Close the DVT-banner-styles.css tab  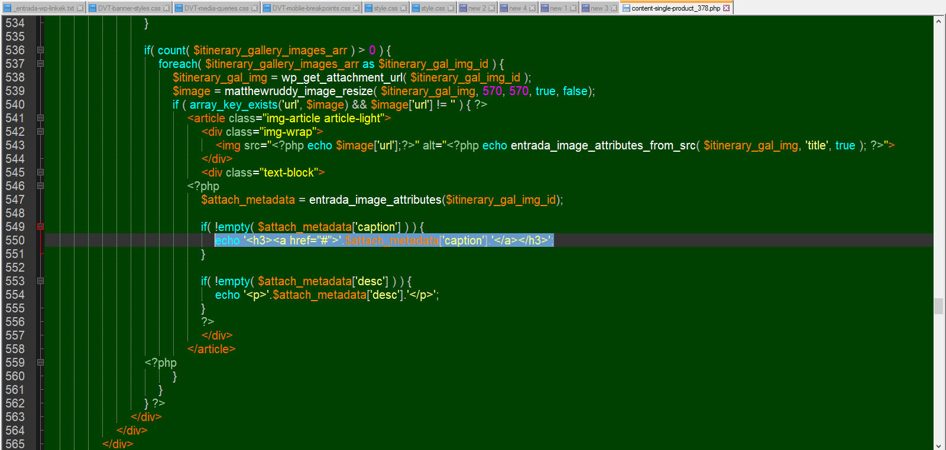pos(166,8)
